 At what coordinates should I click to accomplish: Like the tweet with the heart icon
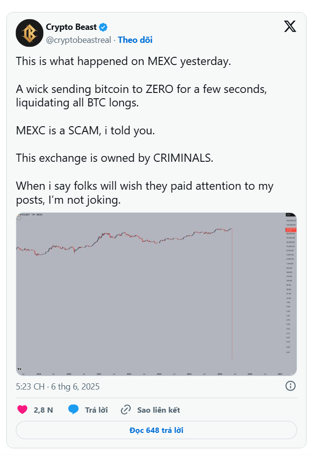click(x=22, y=410)
